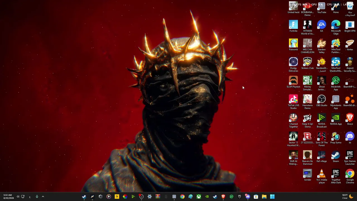This screenshot has height=201, width=357.
Task: Select the Airport Security desktop icon
Action: tap(350, 65)
